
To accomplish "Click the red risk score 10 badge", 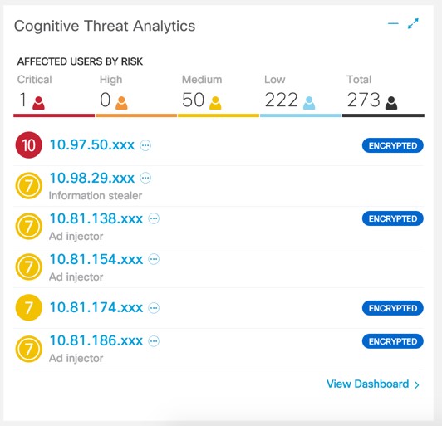I will pos(29,145).
